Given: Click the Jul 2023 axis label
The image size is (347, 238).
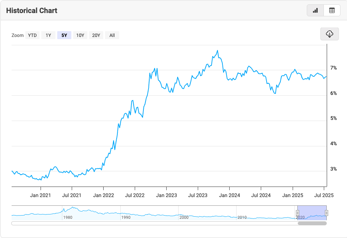Looking at the screenshot, I should pos(198,195).
